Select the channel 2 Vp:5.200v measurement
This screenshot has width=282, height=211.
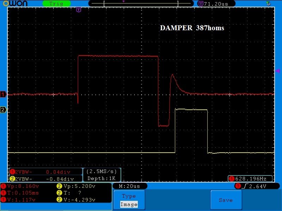click(x=76, y=186)
